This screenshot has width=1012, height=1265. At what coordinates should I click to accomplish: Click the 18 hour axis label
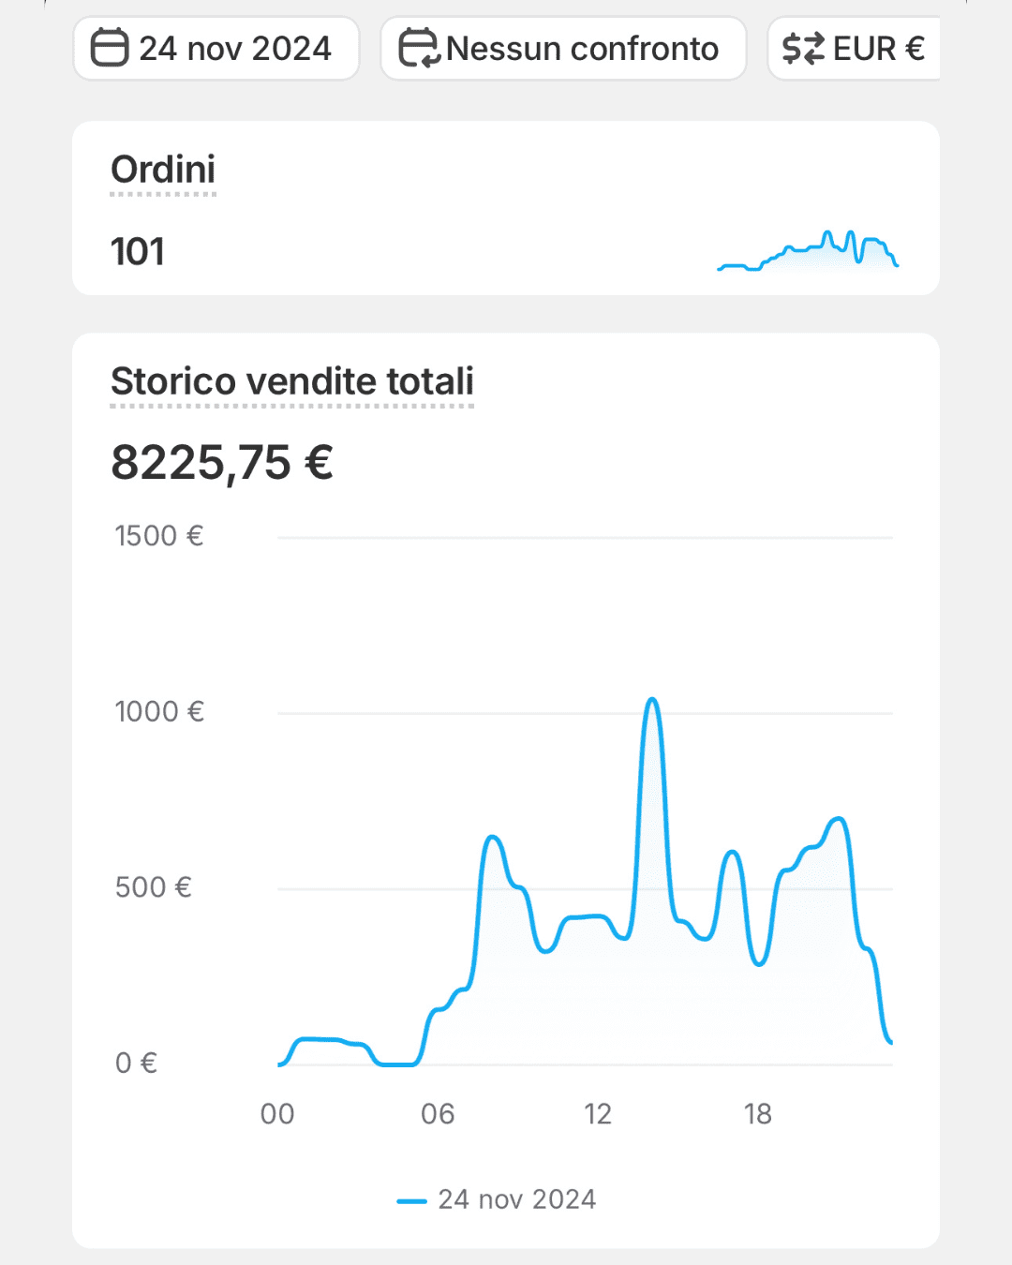click(758, 1114)
